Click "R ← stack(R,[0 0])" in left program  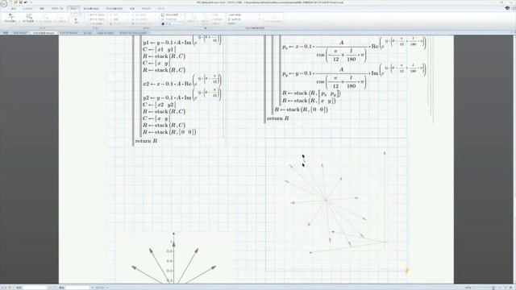(x=169, y=132)
